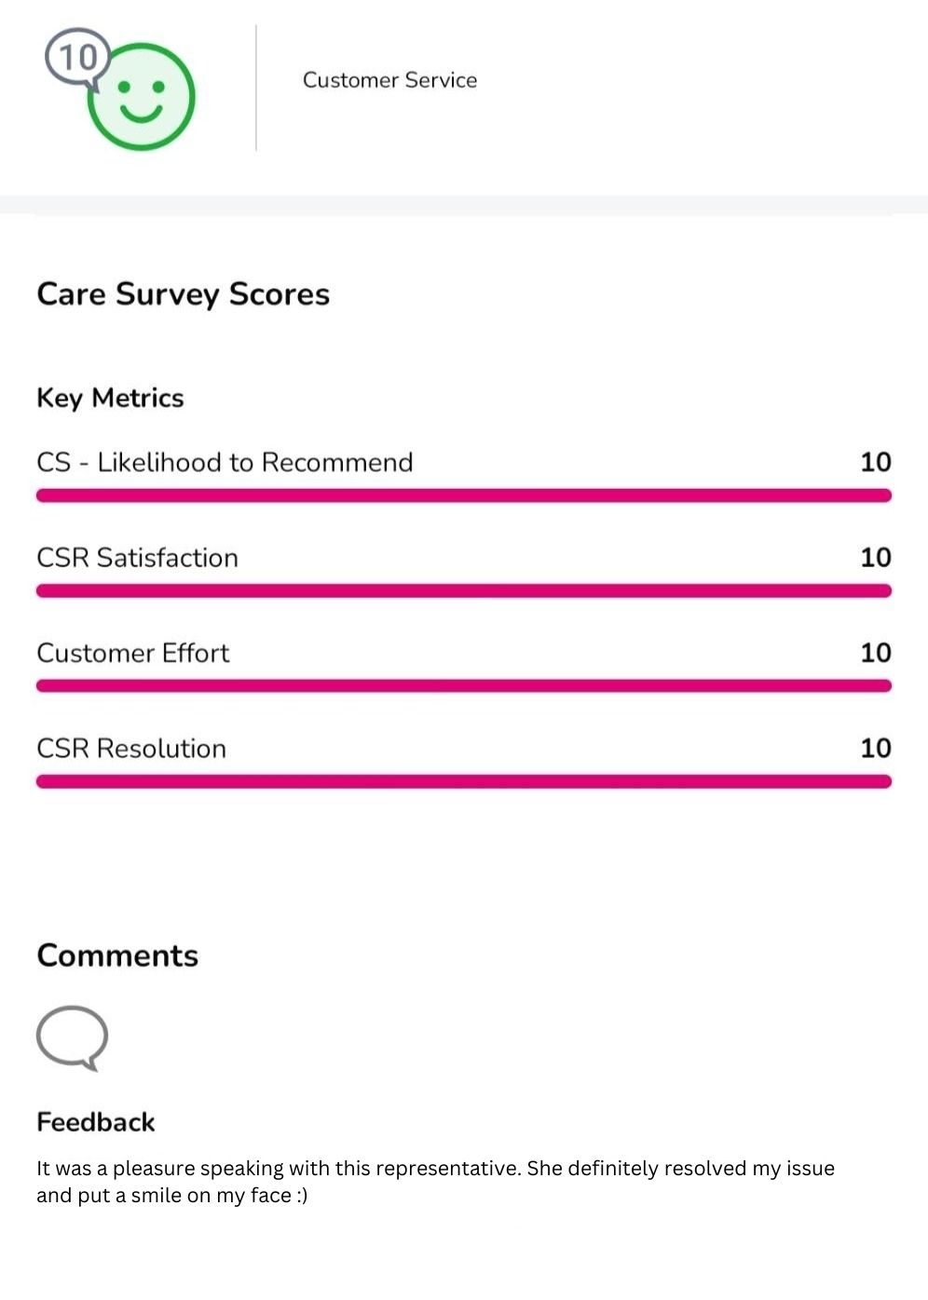Click the Likelihood to Recommend score value
Viewport: 928px width, 1300px height.
(875, 462)
